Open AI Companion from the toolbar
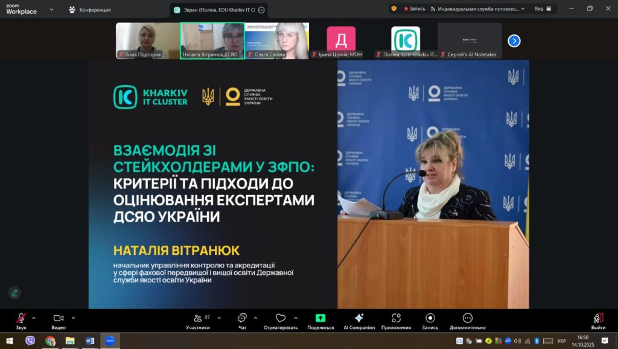Screen dimensions: 618x349 coord(359,318)
